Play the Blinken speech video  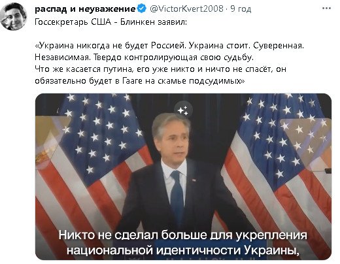click(x=183, y=176)
